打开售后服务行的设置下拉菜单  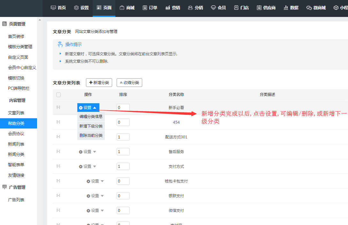click(x=88, y=151)
